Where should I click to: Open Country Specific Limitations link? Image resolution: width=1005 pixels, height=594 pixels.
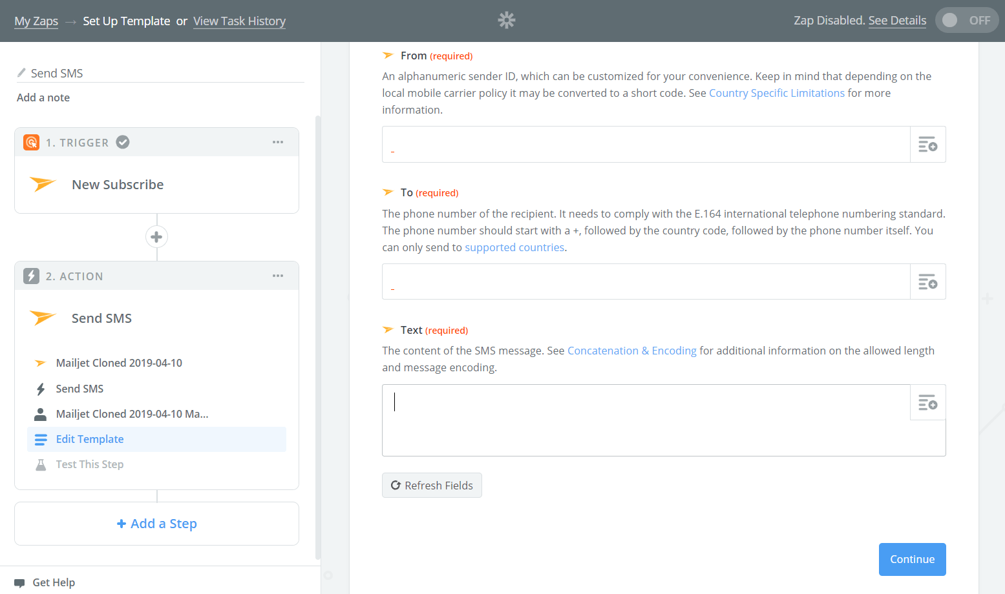(x=777, y=93)
